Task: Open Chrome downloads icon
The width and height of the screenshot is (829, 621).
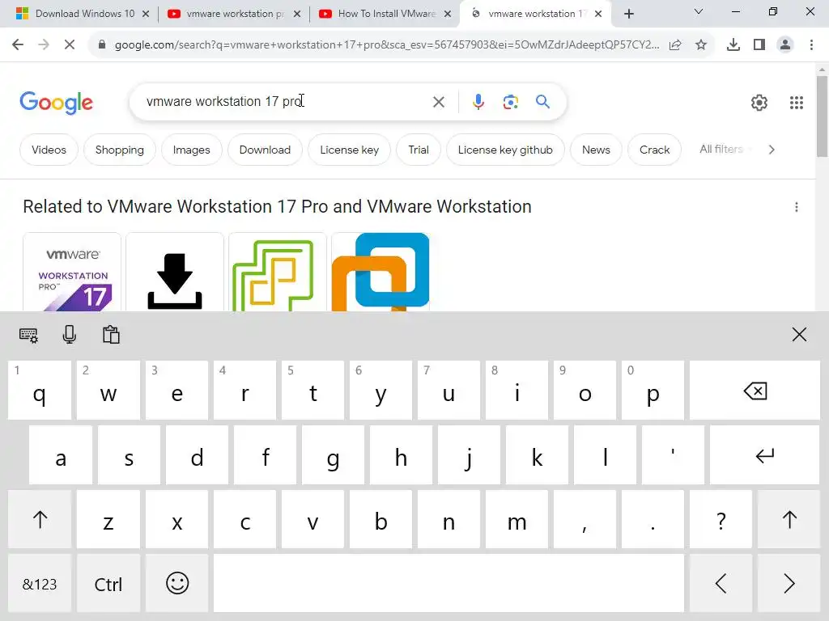Action: pos(733,45)
